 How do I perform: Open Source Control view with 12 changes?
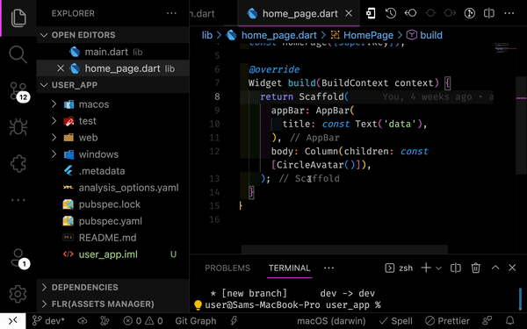coord(18,91)
